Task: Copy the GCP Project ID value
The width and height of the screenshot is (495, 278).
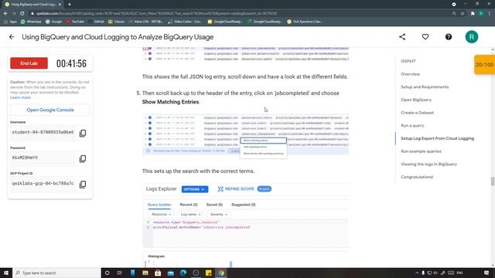Action: point(83,184)
